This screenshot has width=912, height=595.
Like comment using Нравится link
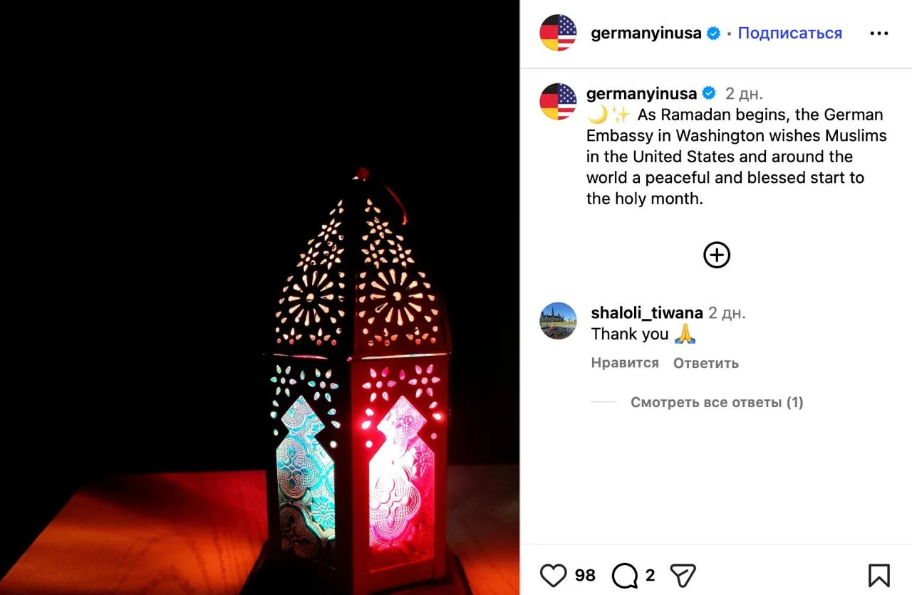625,363
